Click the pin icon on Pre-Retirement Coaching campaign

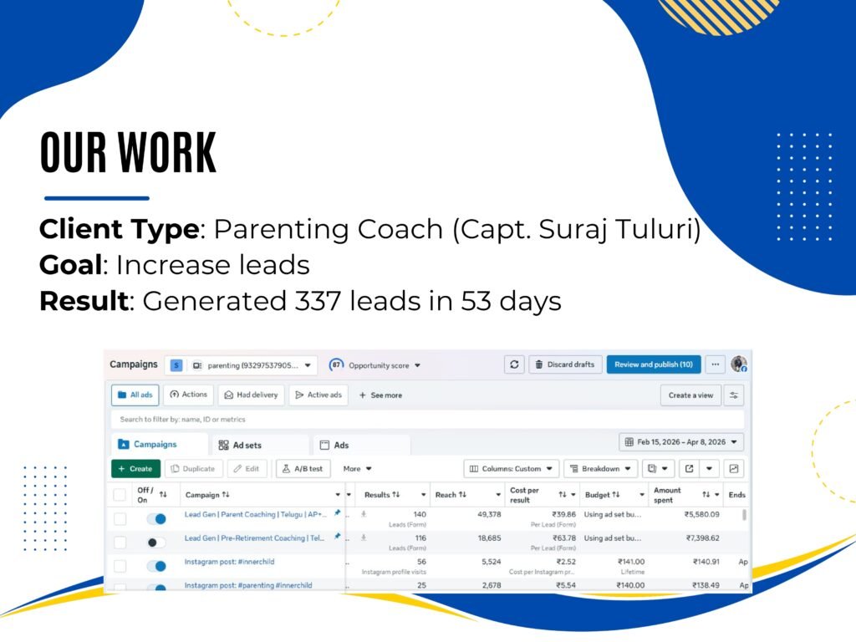pyautogui.click(x=338, y=537)
